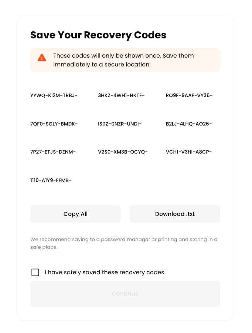Select recovery code starting with 3HKZ
The height and width of the screenshot is (333, 252).
point(121,96)
